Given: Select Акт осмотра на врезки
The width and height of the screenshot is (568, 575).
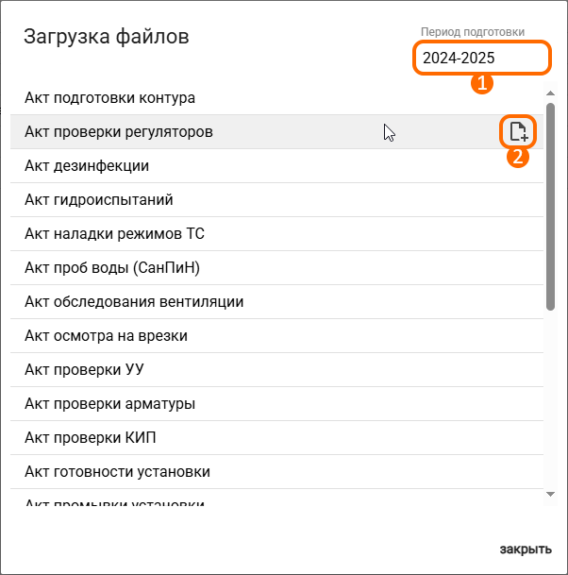Looking at the screenshot, I should click(276, 335).
